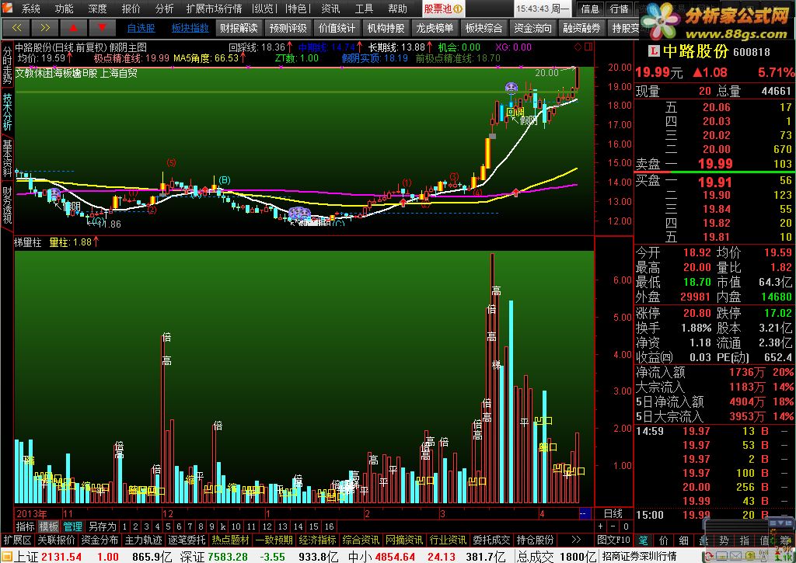796x563 pixels.
Task: Select the 笔 tab in the right panel
Action: (643, 540)
